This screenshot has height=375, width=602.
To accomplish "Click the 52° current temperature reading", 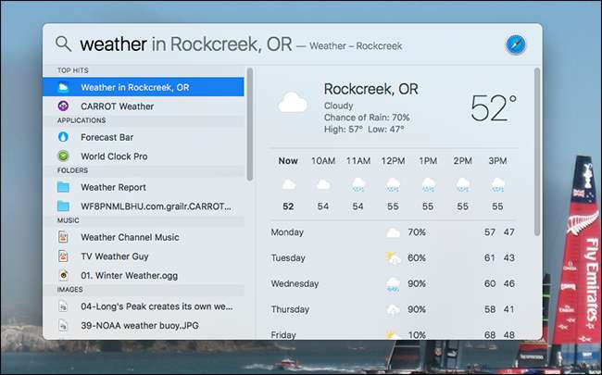I will click(493, 107).
